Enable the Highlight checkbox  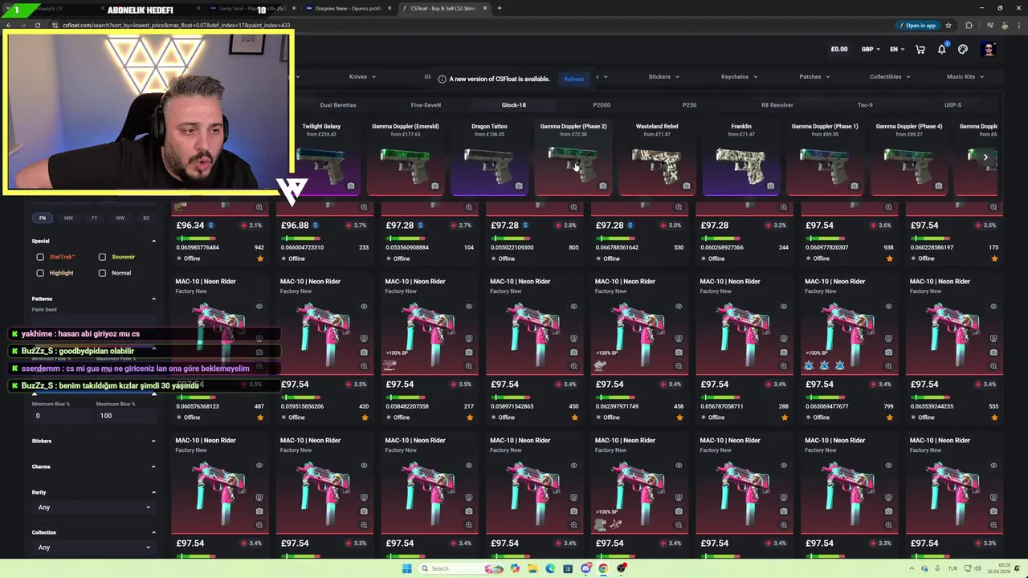pos(40,273)
